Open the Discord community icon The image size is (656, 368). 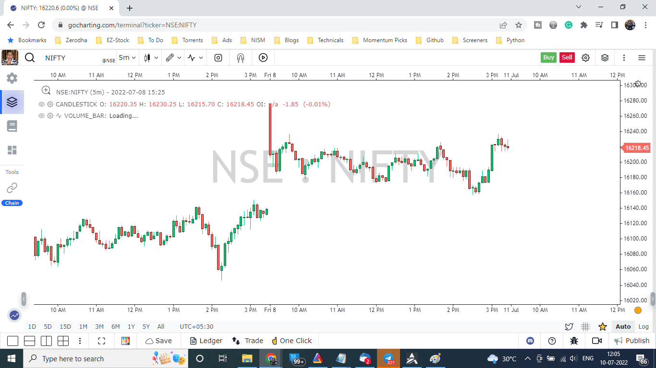pyautogui.click(x=530, y=341)
